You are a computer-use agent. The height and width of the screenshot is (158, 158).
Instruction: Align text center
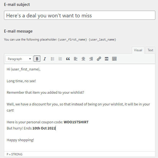83,59
